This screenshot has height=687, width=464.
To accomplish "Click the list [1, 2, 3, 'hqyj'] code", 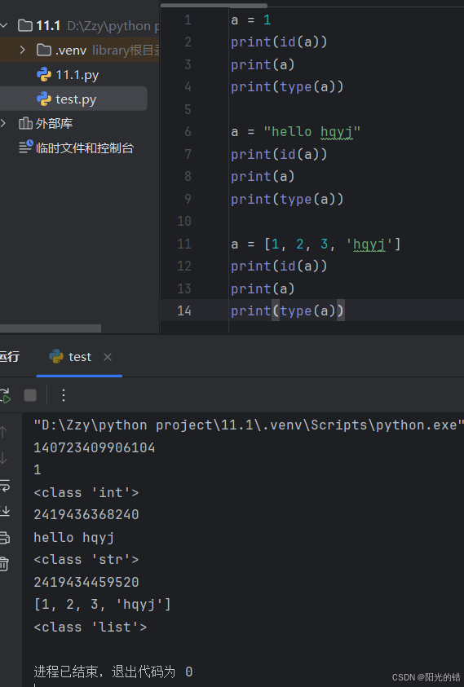I will [x=332, y=244].
